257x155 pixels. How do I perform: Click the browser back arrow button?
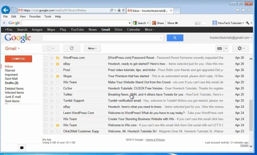(x=6, y=10)
